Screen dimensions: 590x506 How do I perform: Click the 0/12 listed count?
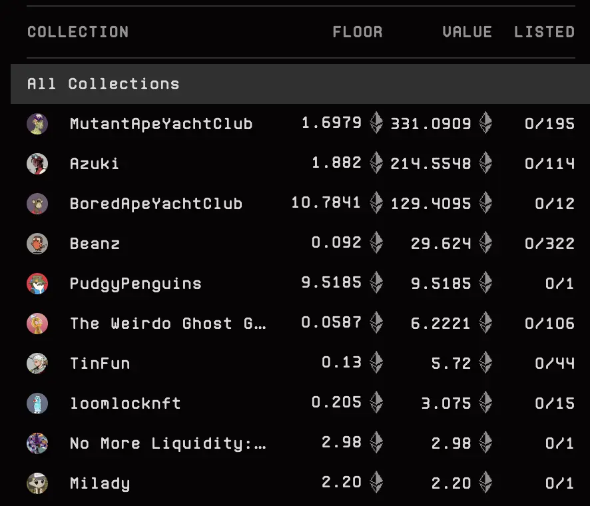tap(555, 204)
